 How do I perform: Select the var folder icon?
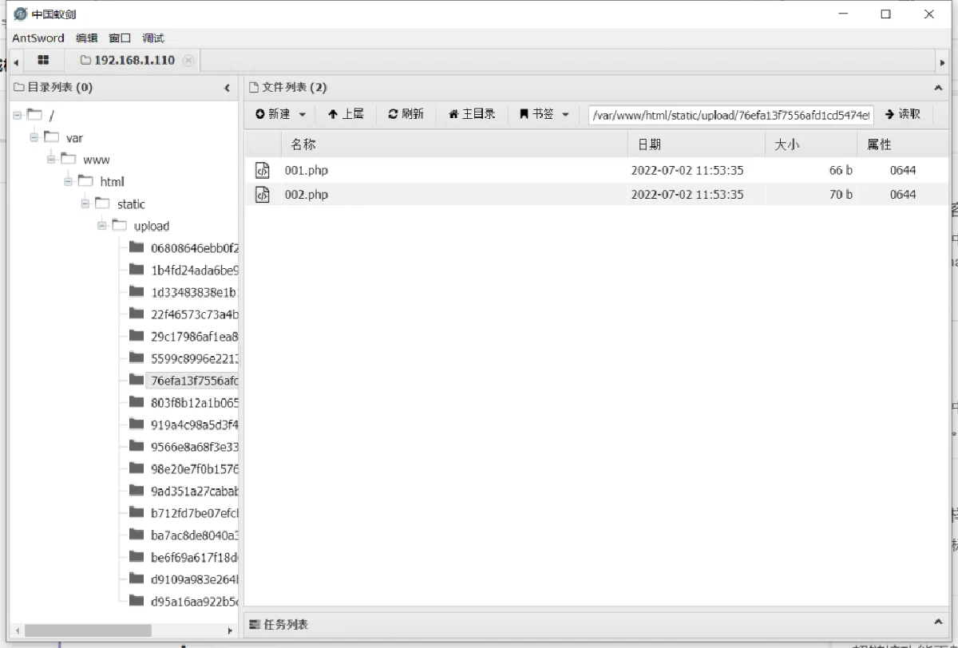coord(51,136)
